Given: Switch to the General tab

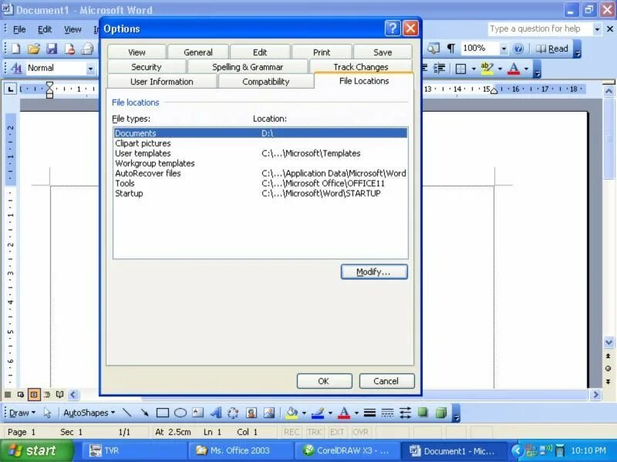Looking at the screenshot, I should click(x=198, y=52).
